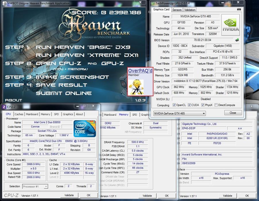
Task: Click the Level 2 cache value 4096 KBytes
Action: coord(71,173)
